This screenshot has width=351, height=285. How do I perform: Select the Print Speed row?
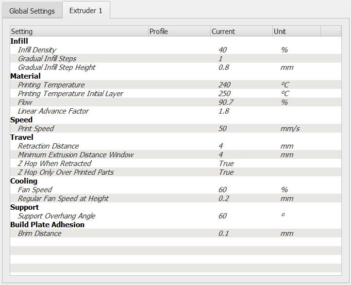click(x=176, y=128)
